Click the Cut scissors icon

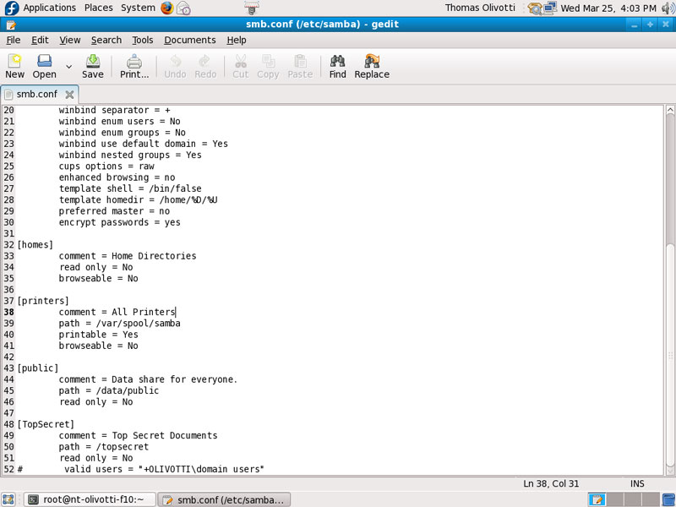click(x=241, y=66)
